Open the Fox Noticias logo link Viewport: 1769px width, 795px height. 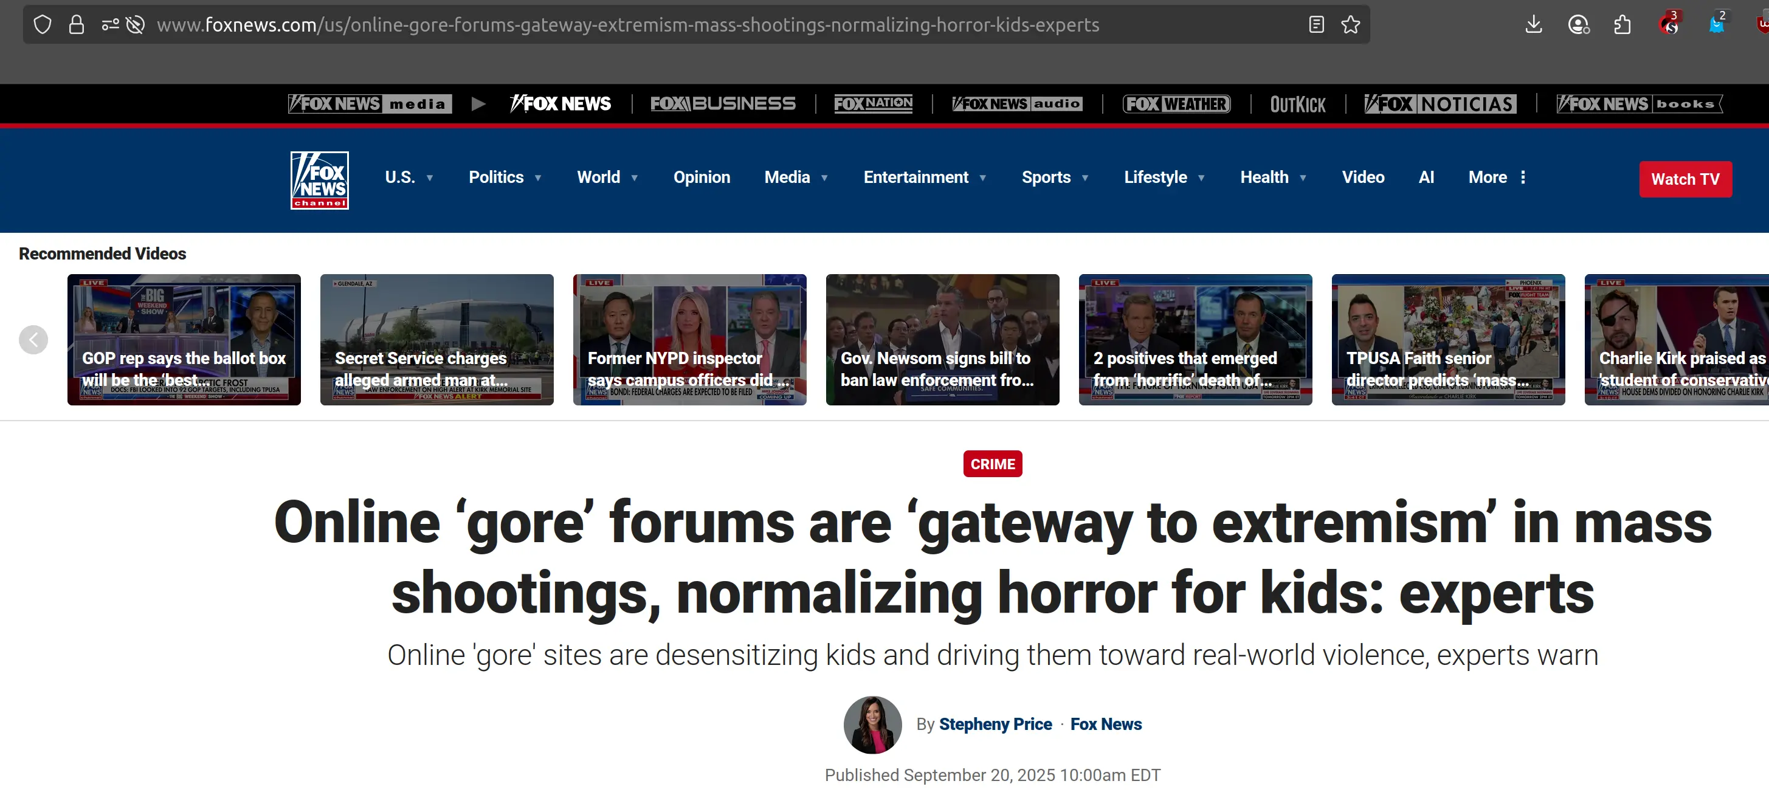(x=1440, y=104)
